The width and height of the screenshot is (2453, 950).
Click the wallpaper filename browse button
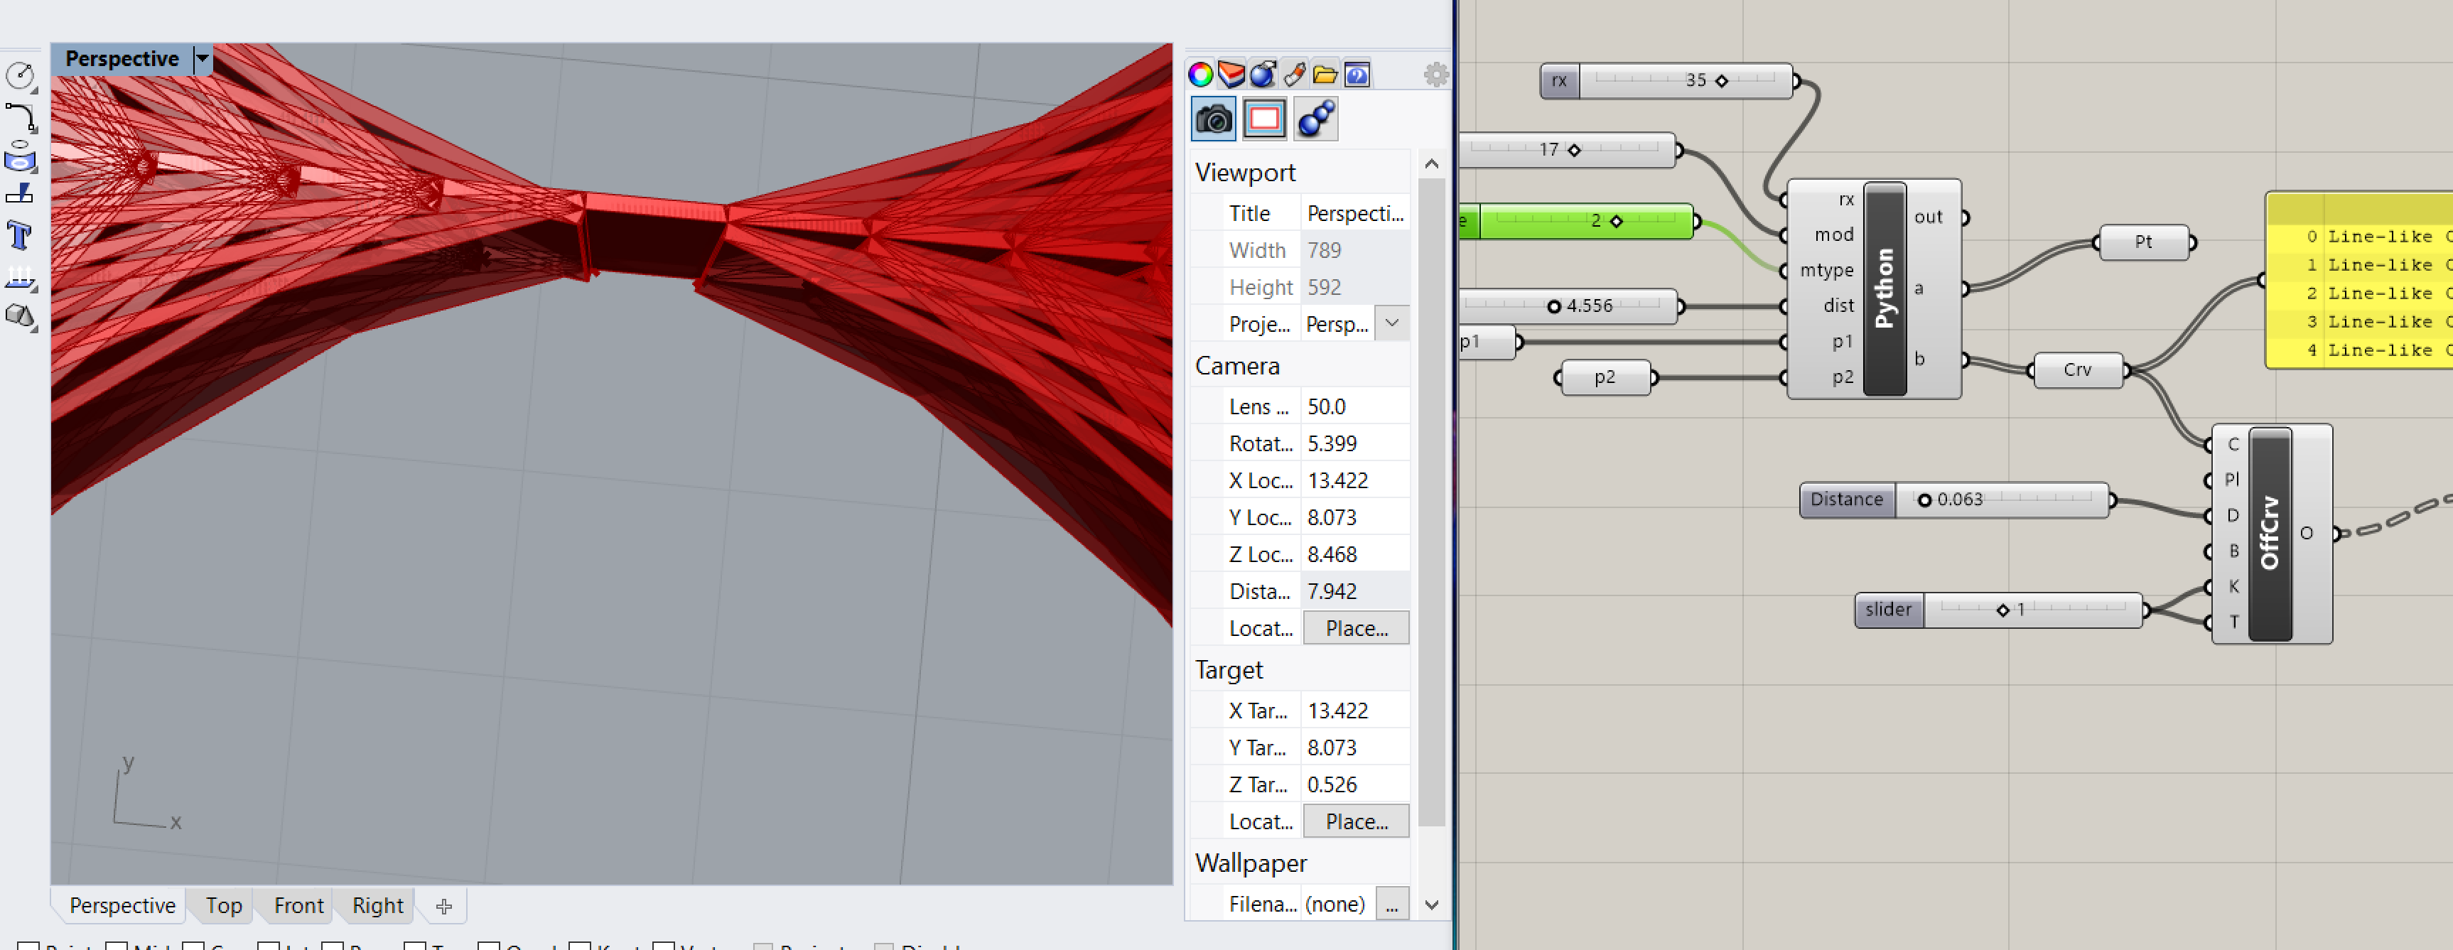pos(1391,903)
